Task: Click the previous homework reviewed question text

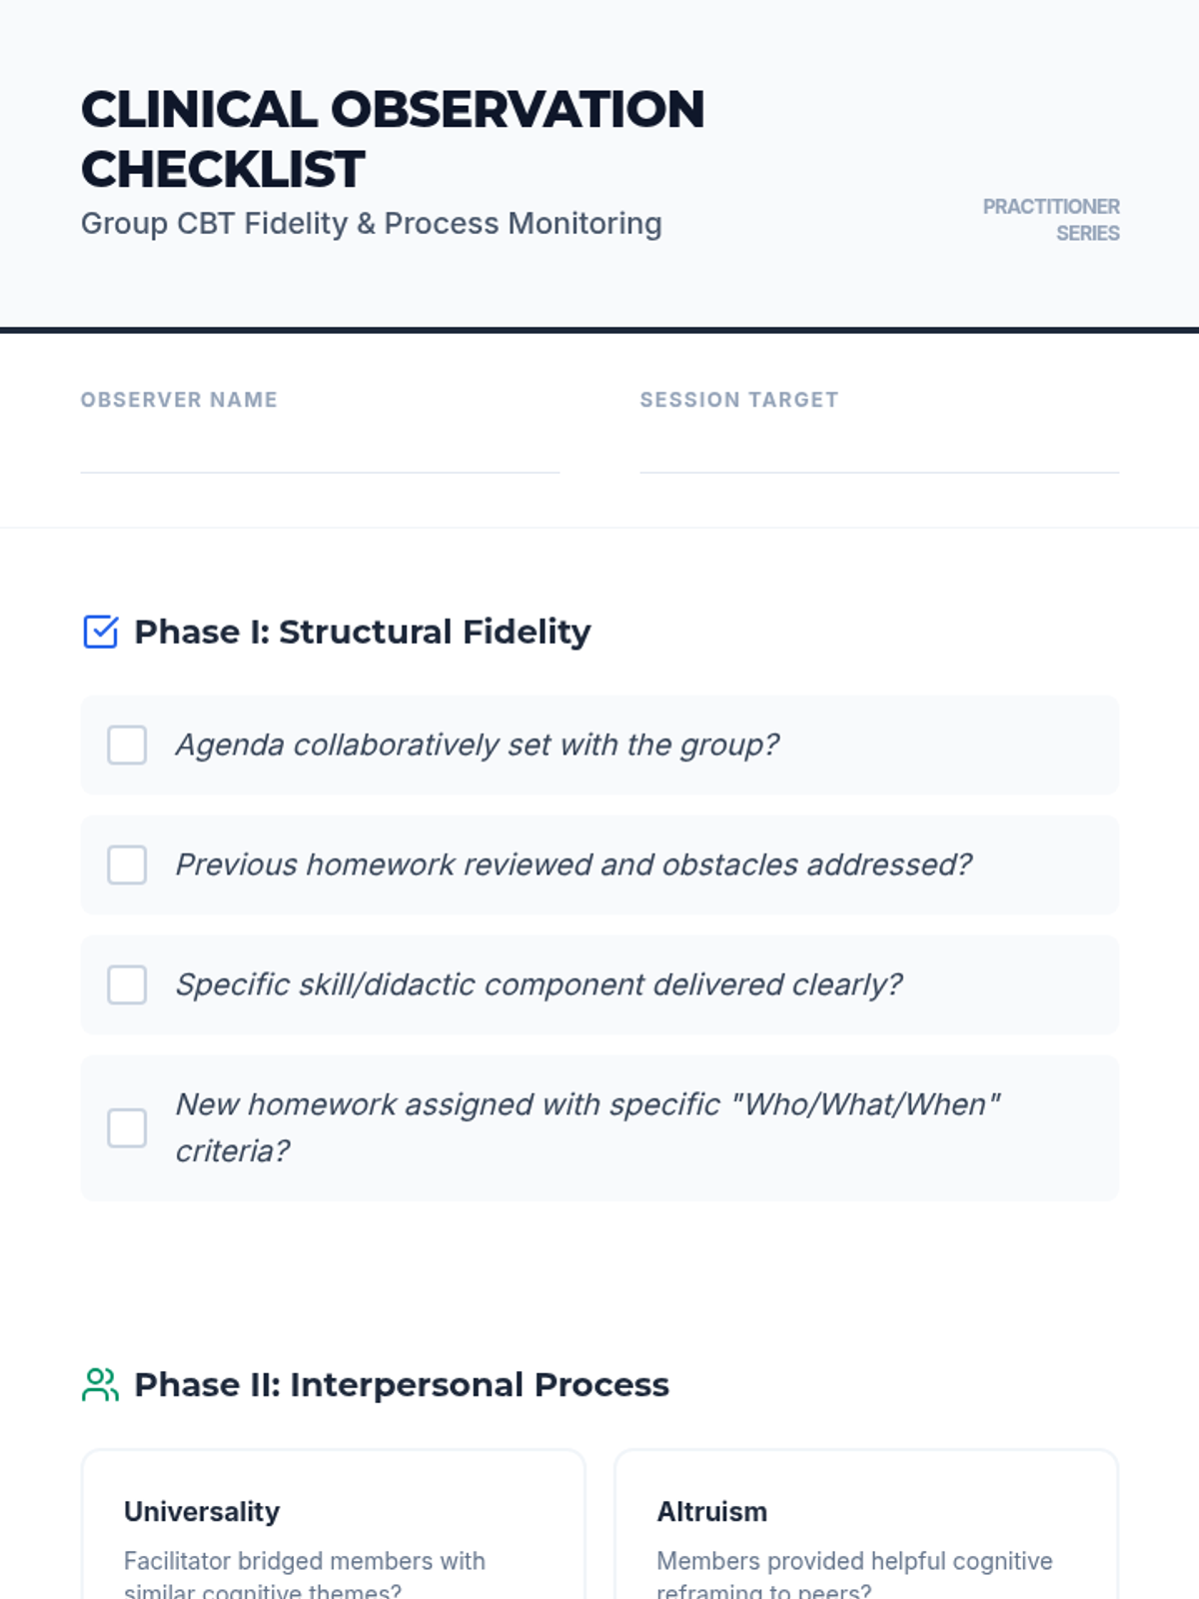Action: (x=574, y=865)
